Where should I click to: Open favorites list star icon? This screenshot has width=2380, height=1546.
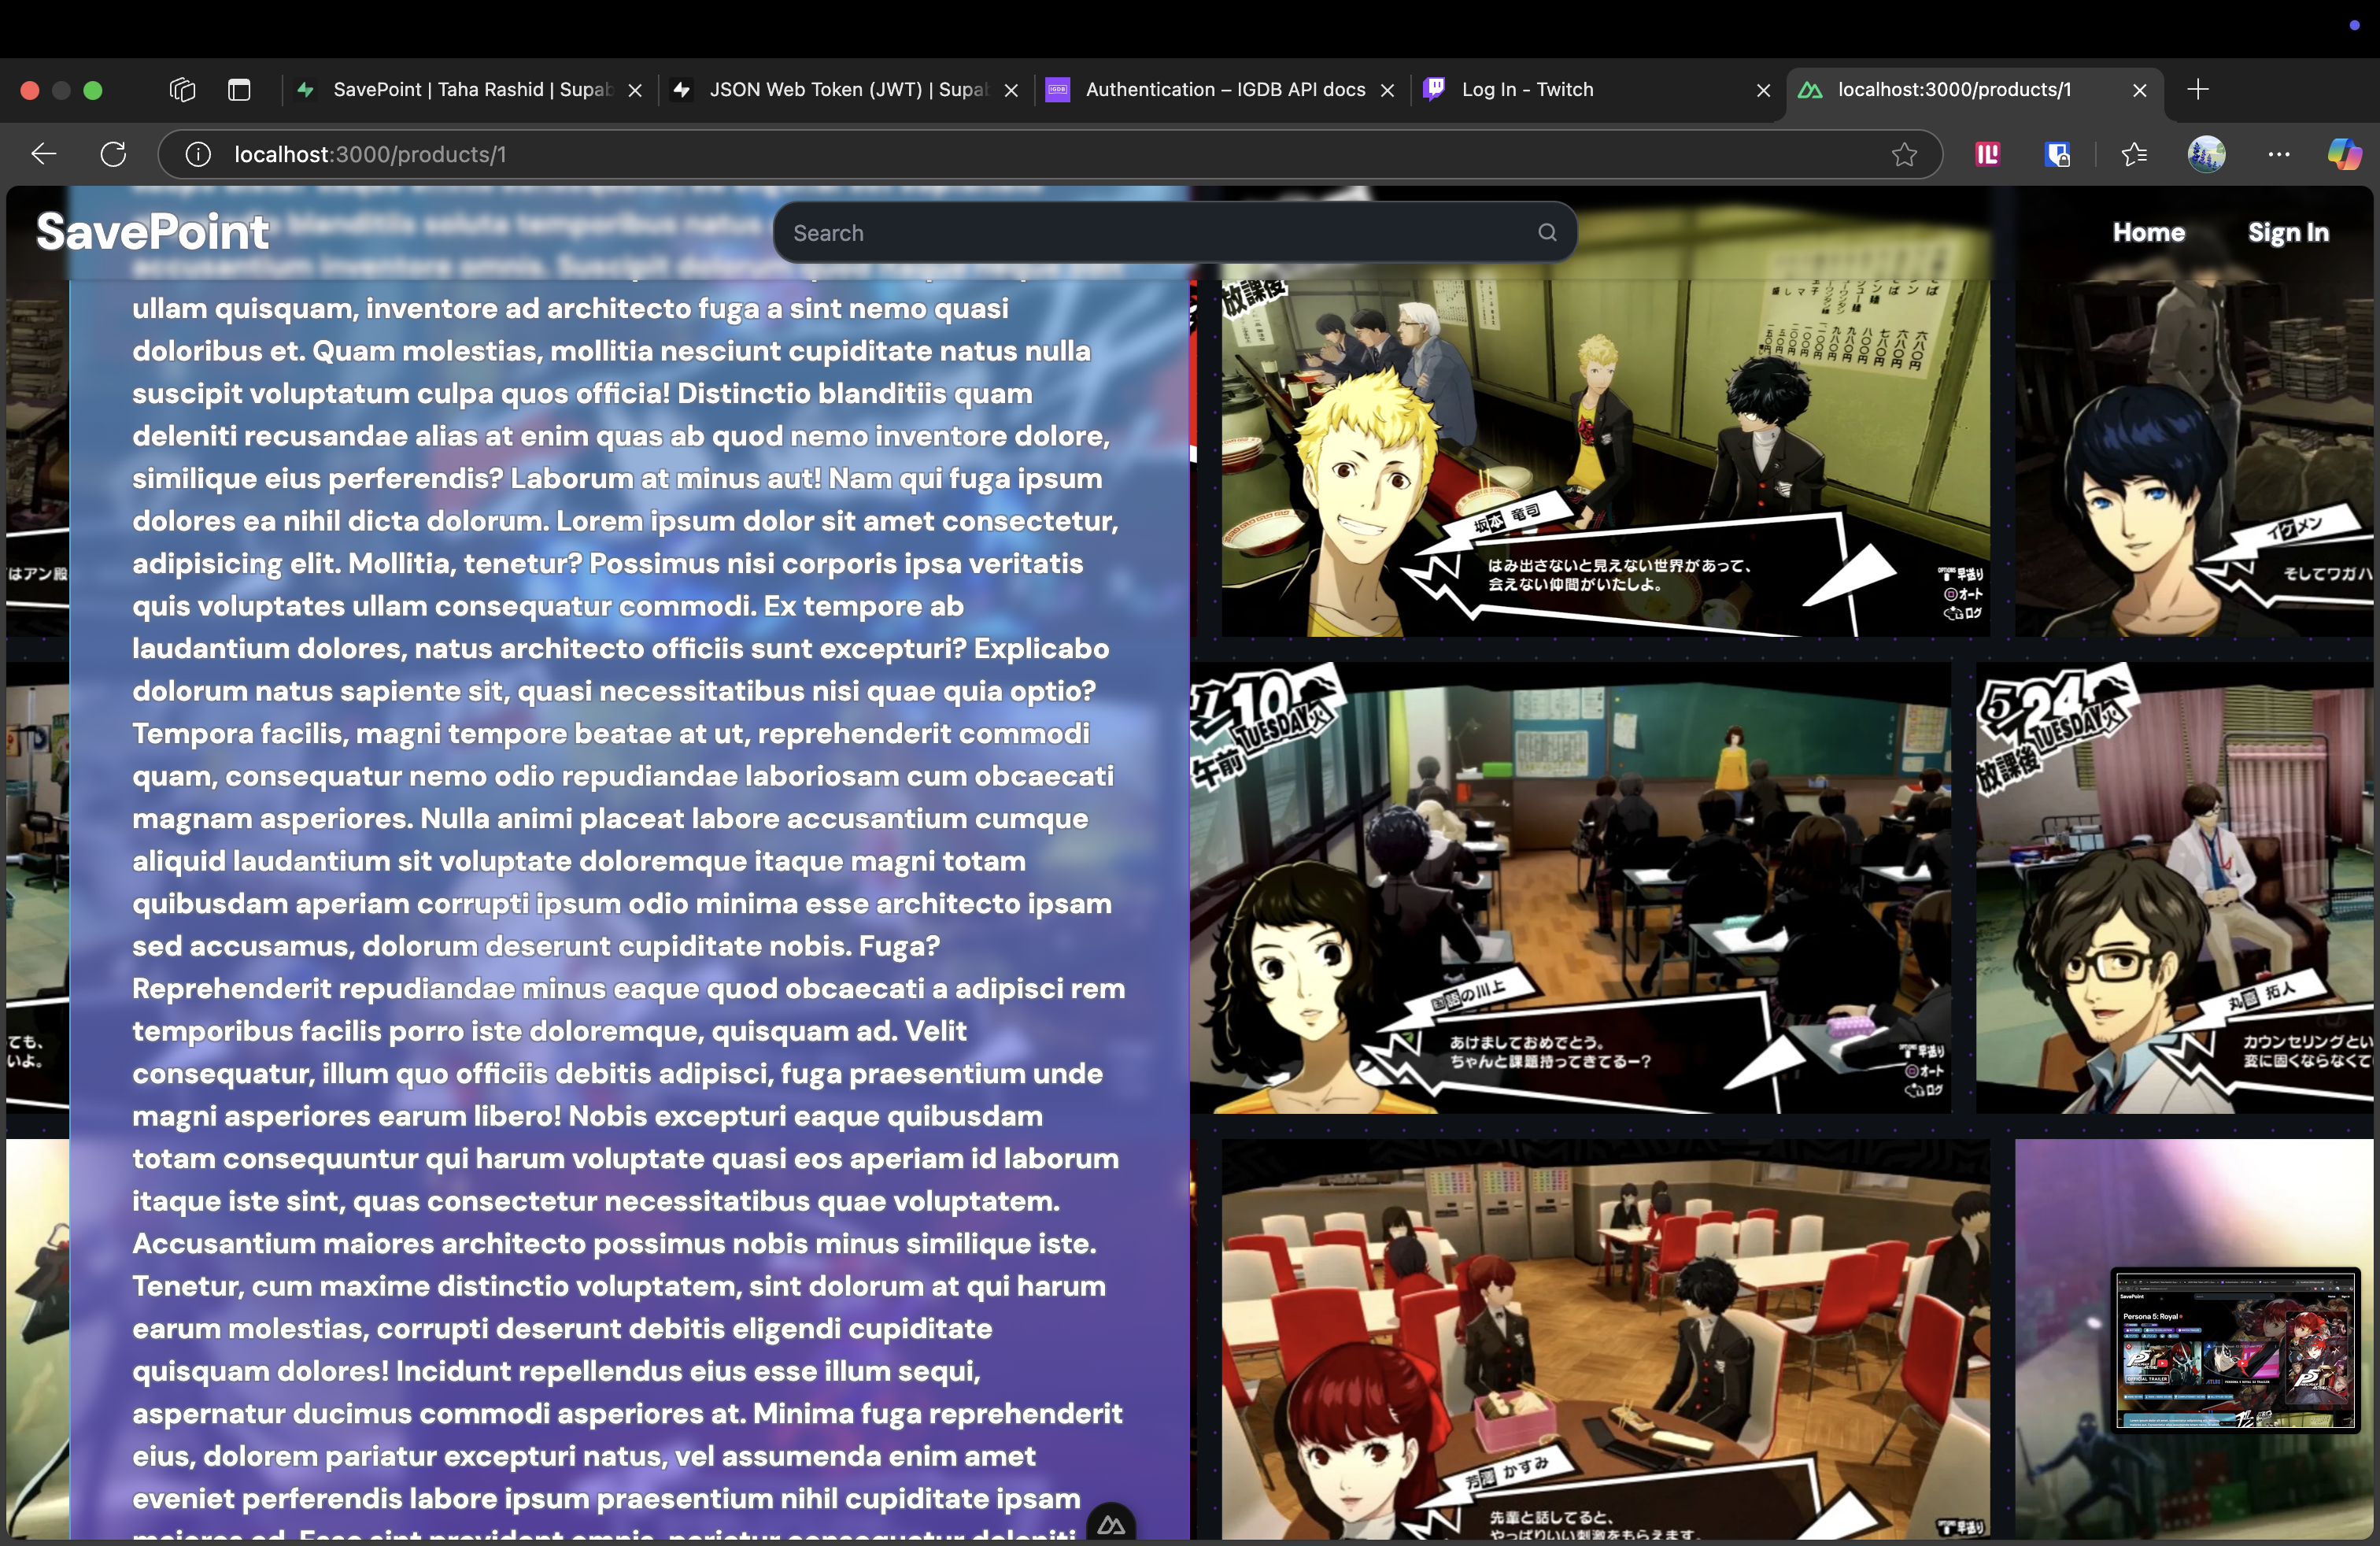(2133, 154)
